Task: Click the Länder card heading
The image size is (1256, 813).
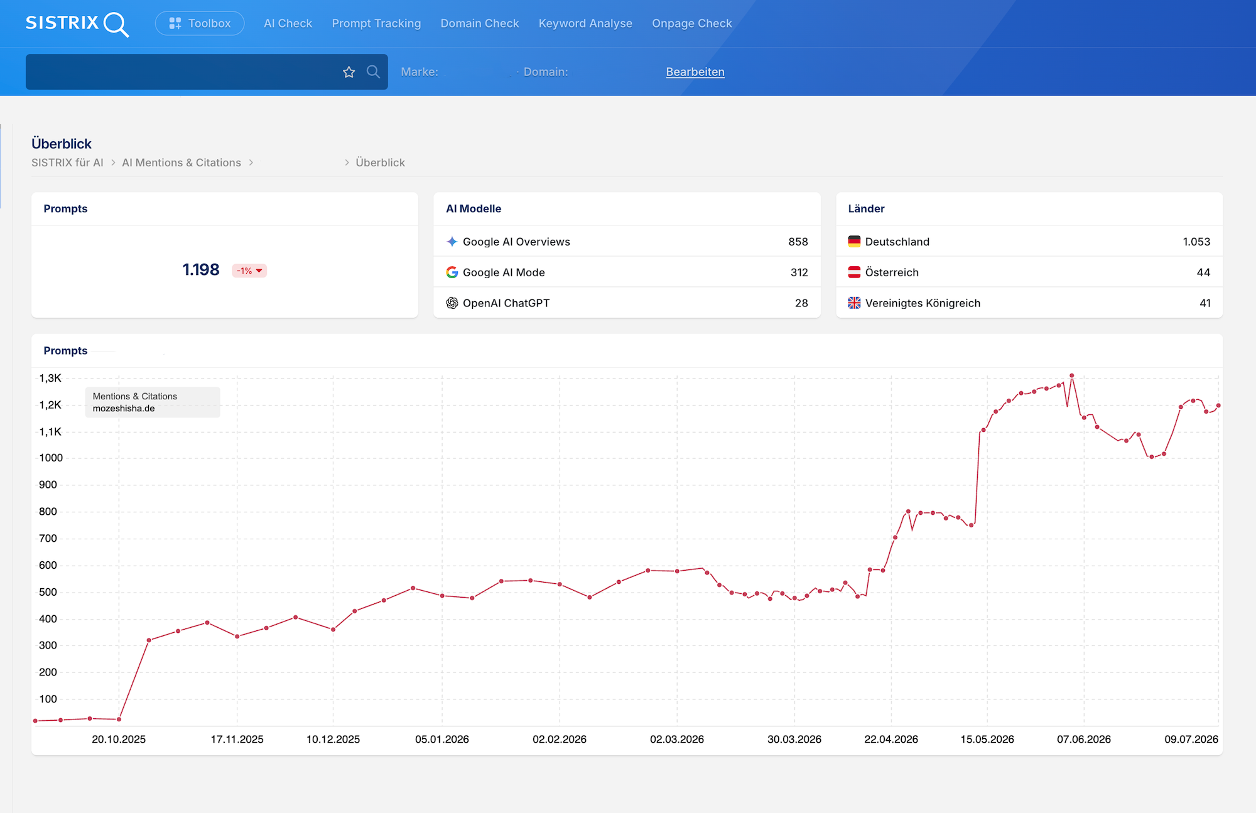Action: pyautogui.click(x=866, y=209)
